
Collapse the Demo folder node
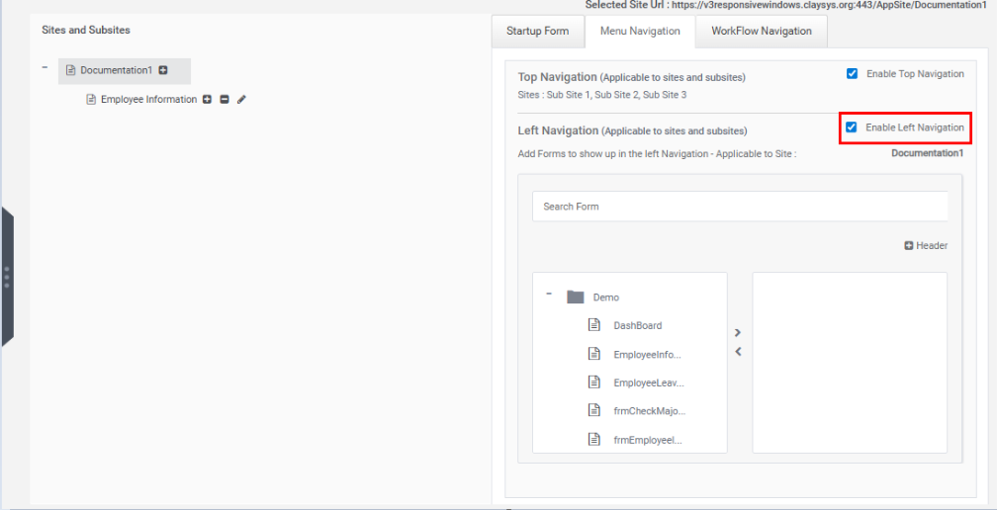(549, 295)
